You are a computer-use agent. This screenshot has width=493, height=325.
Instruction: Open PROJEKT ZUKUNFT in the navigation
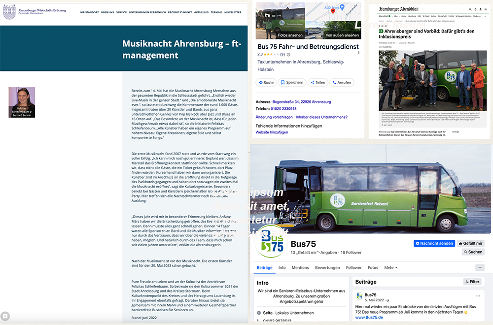[180, 12]
